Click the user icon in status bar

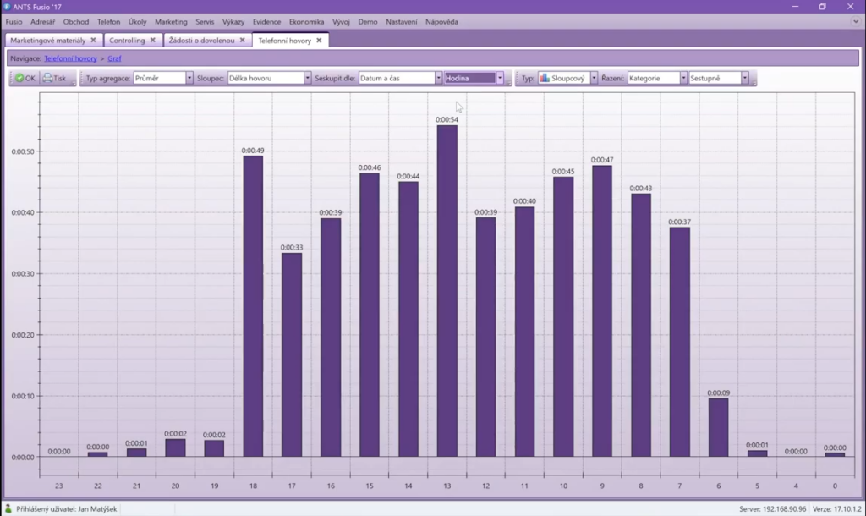8,508
